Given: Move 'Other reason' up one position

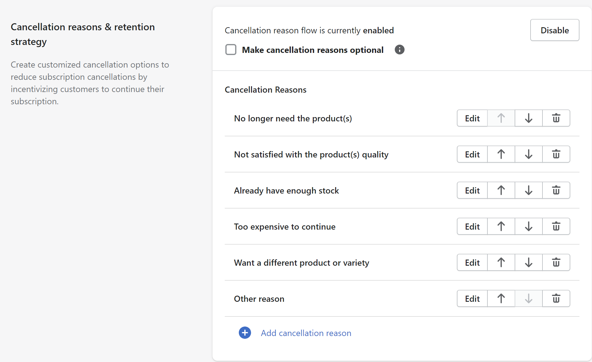Looking at the screenshot, I should pos(501,298).
